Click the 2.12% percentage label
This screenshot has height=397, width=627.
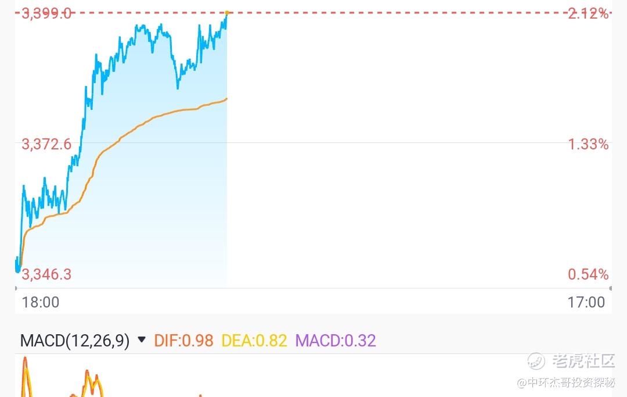pyautogui.click(x=588, y=13)
